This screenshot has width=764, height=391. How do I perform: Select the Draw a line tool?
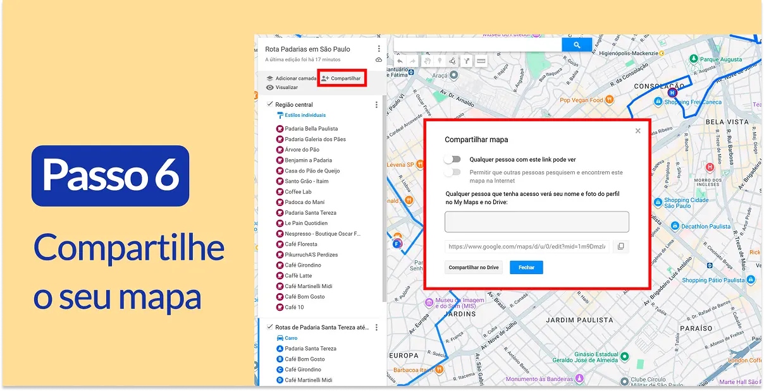point(452,61)
